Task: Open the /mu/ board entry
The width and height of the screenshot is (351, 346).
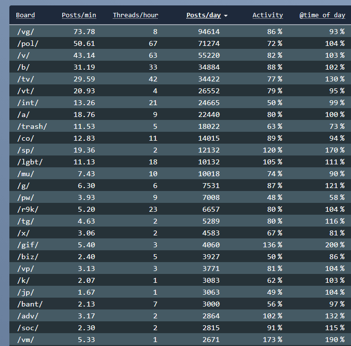Action: click(x=26, y=174)
